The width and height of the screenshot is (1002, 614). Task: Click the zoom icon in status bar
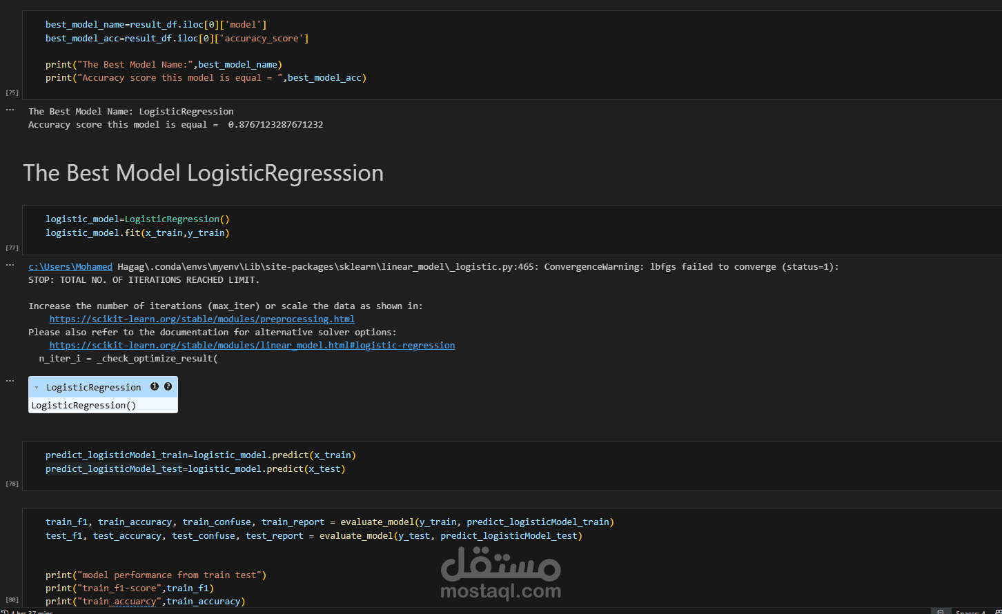[x=940, y=611]
